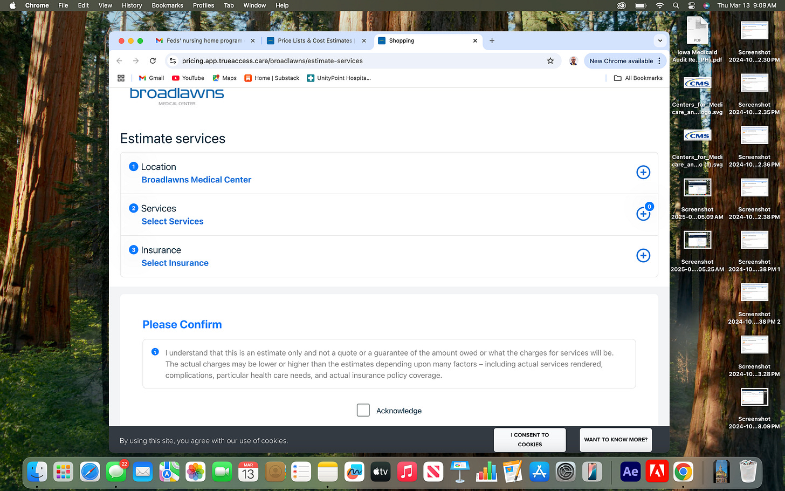This screenshot has width=785, height=491.
Task: Open Google Chrome from the Dock
Action: pos(683,472)
